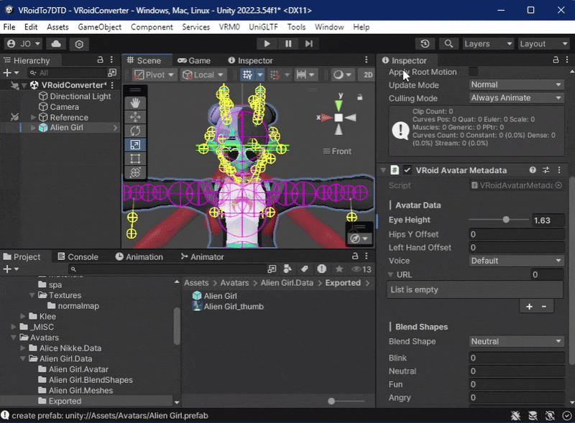The image size is (575, 423).
Task: Click the Pause button
Action: [x=288, y=44]
